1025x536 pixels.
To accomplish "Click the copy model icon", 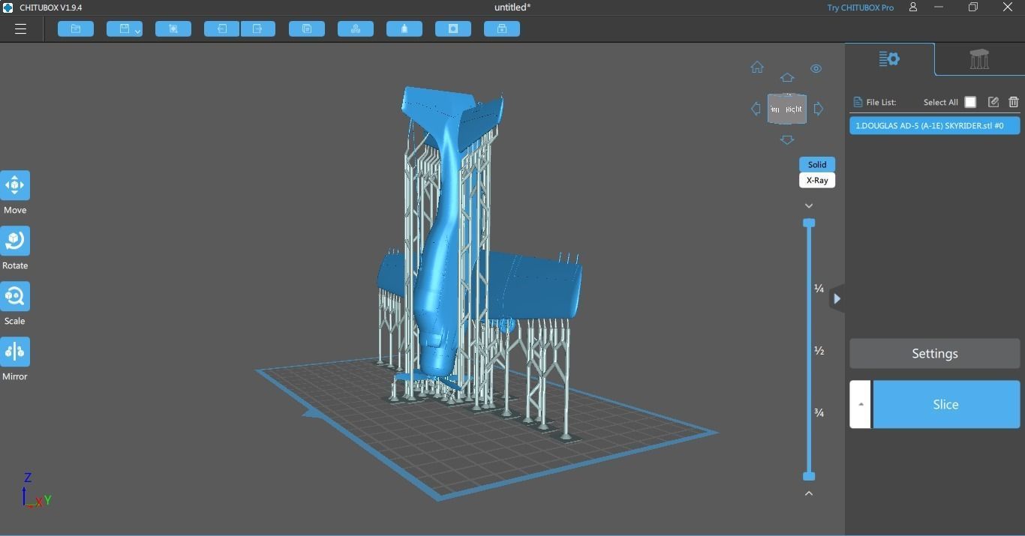I will (x=307, y=29).
